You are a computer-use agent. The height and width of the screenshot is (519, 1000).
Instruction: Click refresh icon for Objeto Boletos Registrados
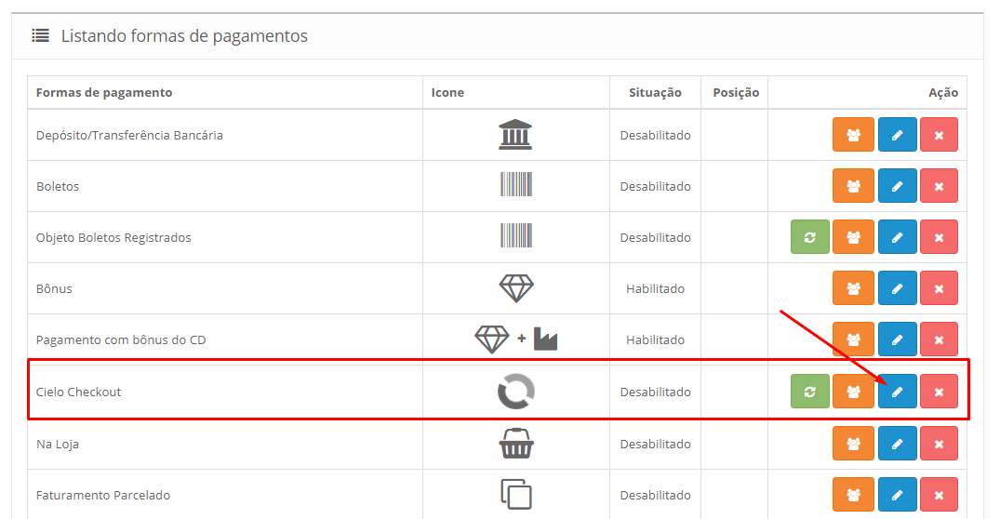pyautogui.click(x=810, y=237)
